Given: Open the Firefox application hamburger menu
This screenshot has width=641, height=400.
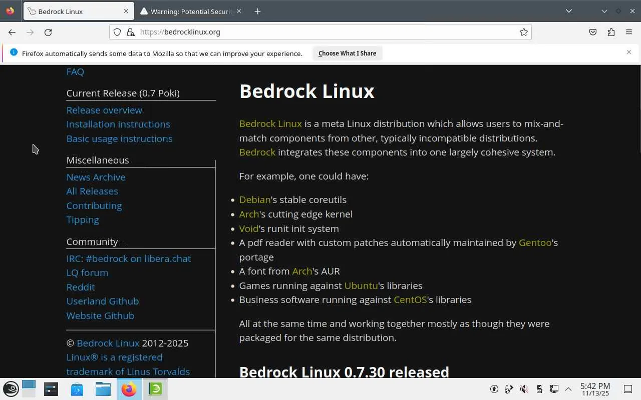Looking at the screenshot, I should (629, 32).
